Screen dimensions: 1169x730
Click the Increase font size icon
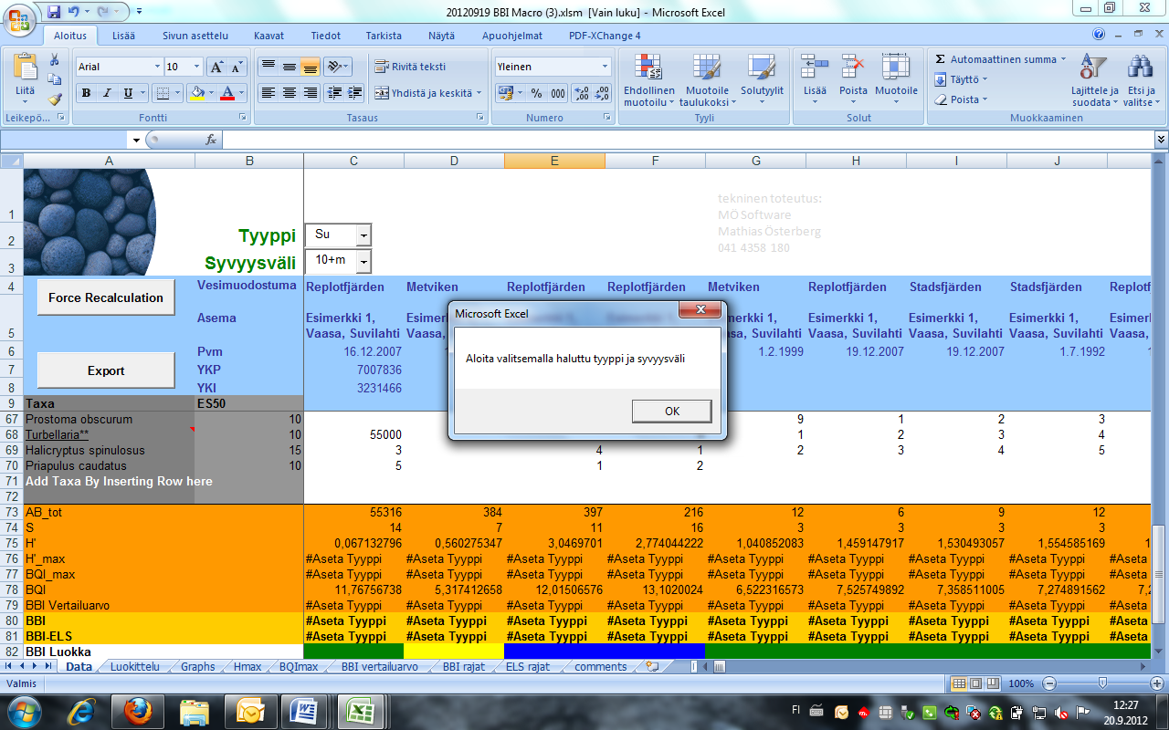tap(216, 67)
